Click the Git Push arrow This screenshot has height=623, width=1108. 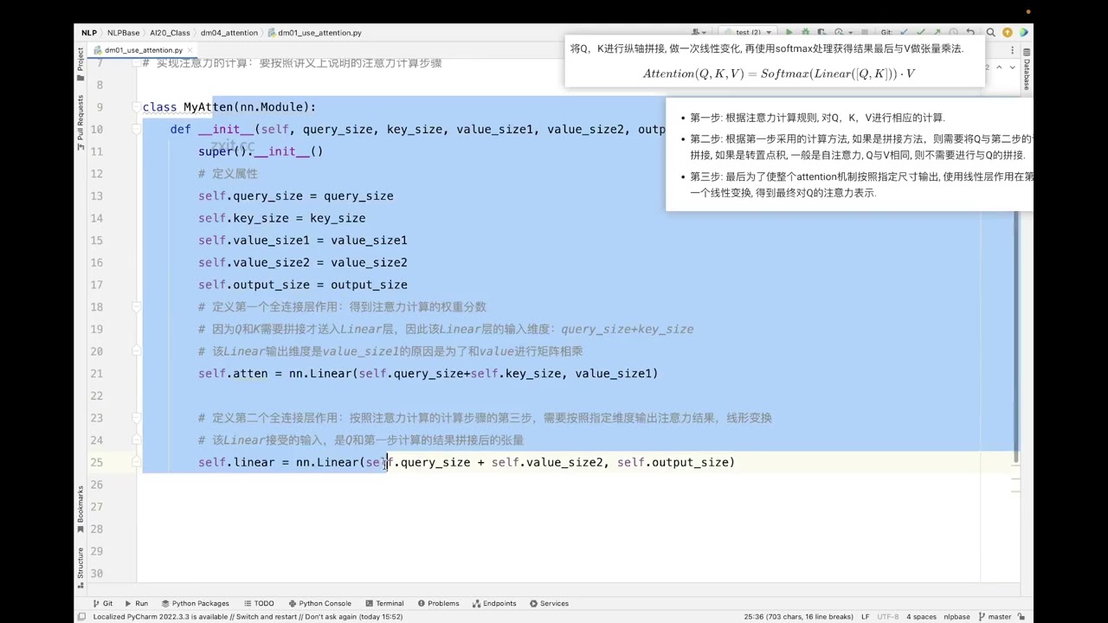pos(937,32)
